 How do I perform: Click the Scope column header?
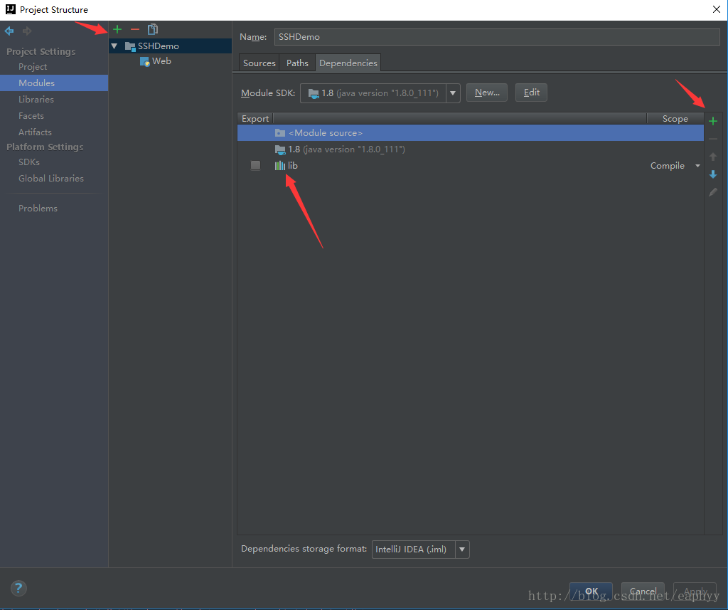coord(675,119)
